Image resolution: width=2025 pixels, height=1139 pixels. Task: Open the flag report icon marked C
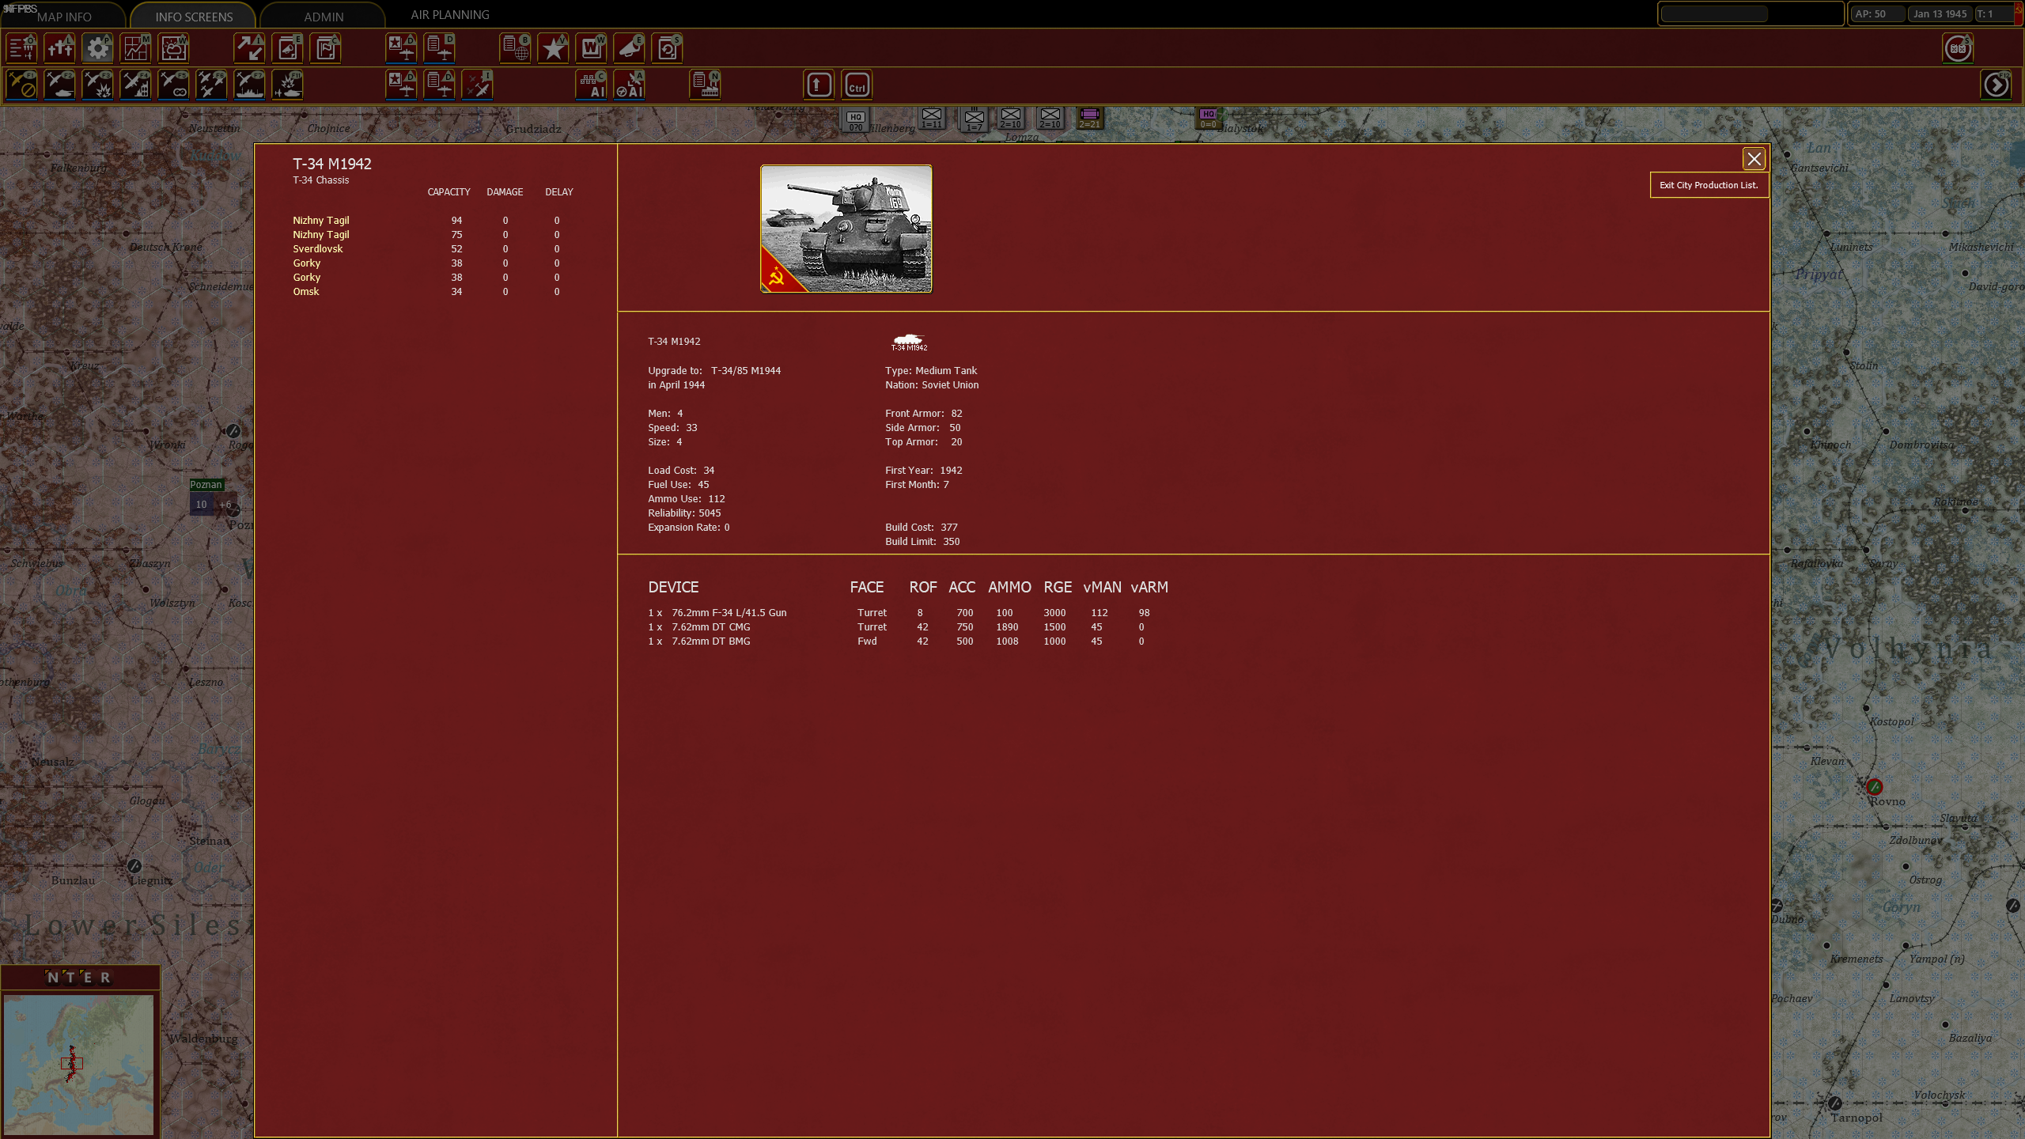point(325,48)
